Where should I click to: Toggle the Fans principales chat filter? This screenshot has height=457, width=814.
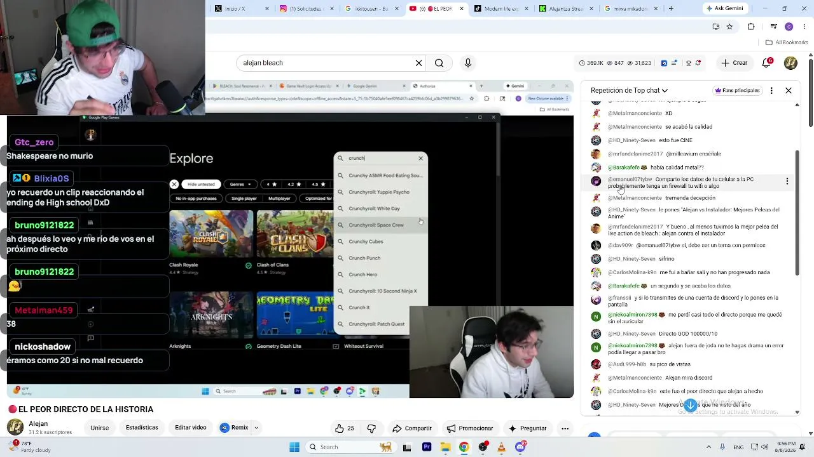tap(738, 90)
